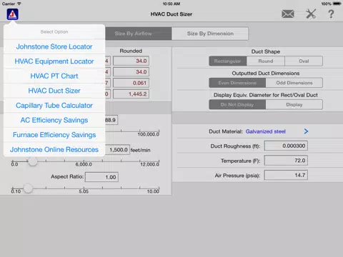The image size is (343, 257).
Task: Click the rounded value 1,445.2
Action: click(x=131, y=94)
